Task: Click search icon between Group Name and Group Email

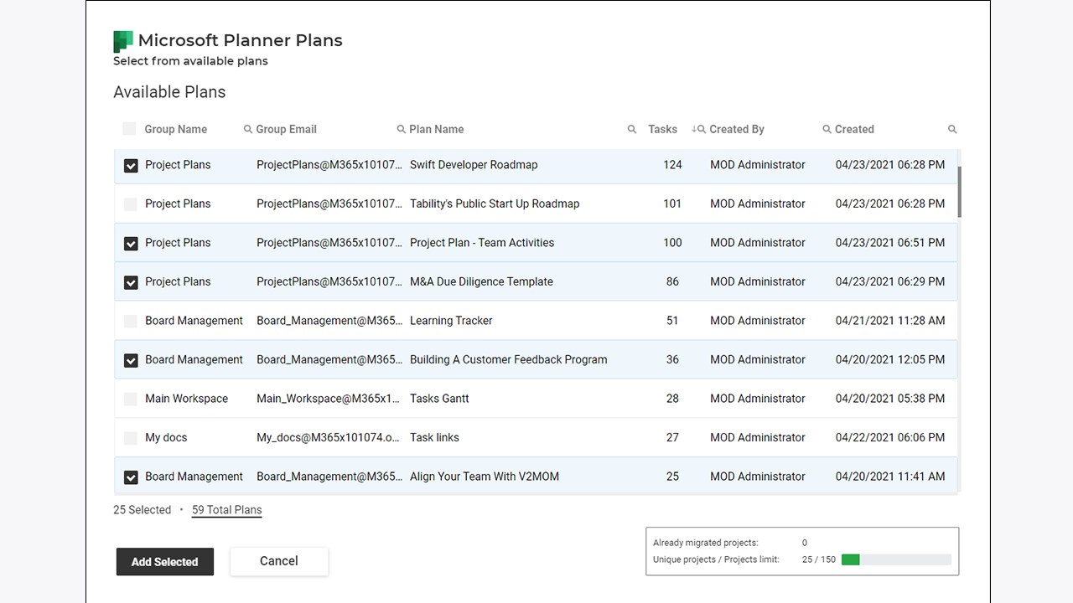Action: [248, 129]
